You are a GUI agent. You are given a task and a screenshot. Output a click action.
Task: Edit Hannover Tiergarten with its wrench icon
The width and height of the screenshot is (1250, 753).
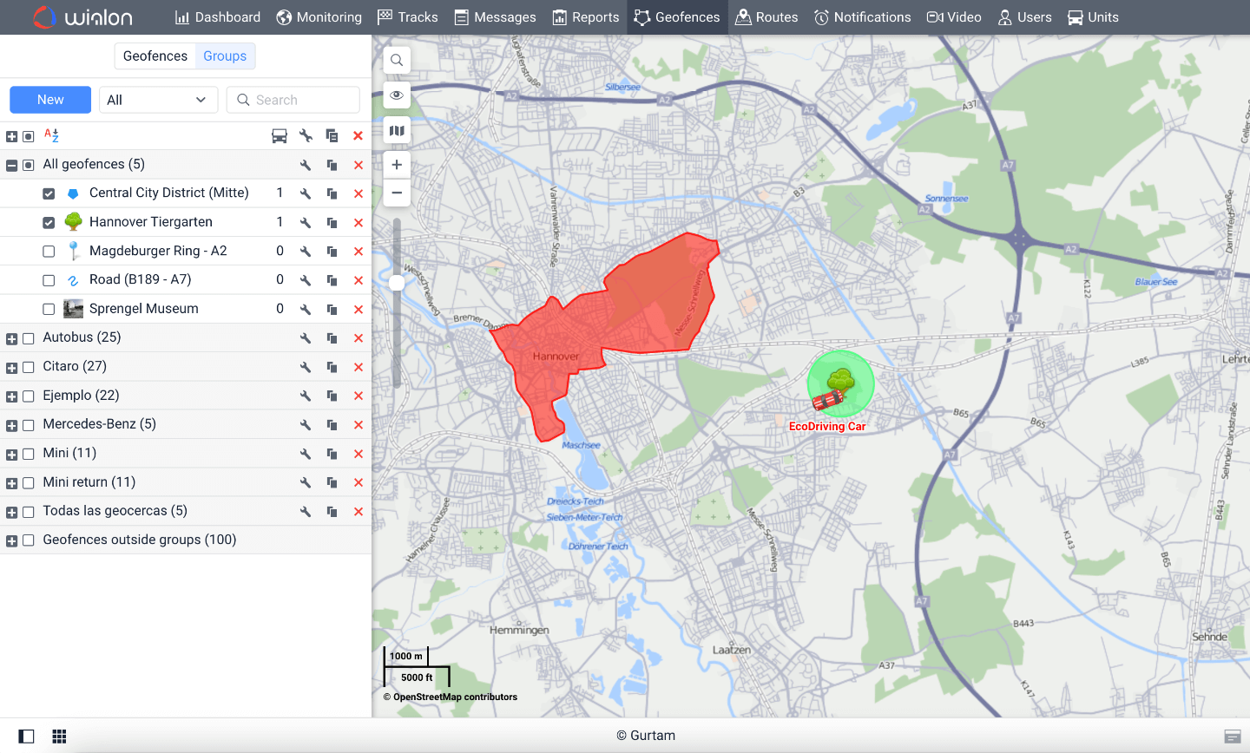tap(305, 222)
